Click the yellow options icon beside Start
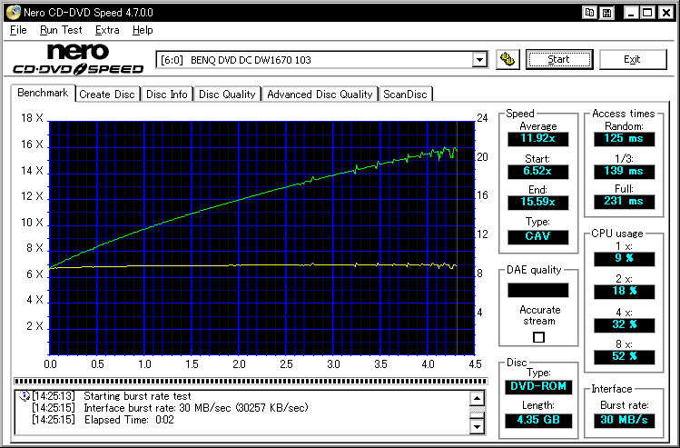This screenshot has height=448, width=680. [x=508, y=59]
